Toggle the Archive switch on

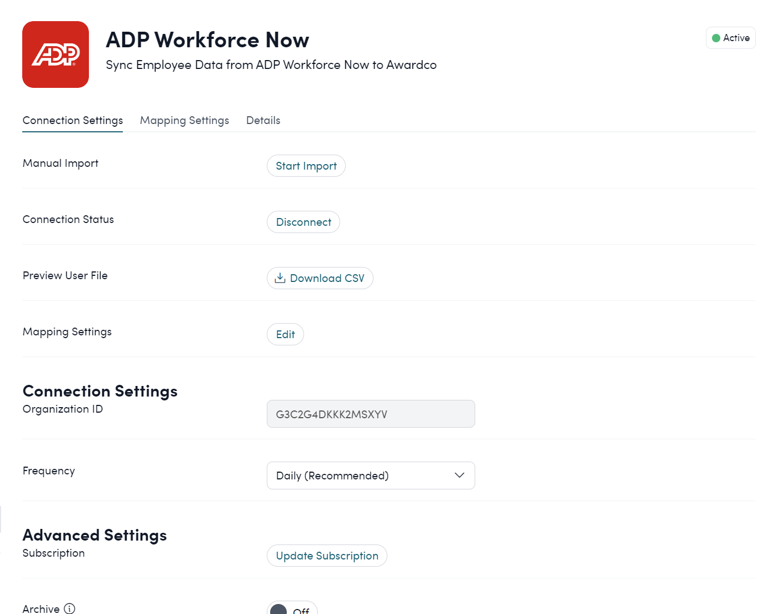(x=292, y=610)
